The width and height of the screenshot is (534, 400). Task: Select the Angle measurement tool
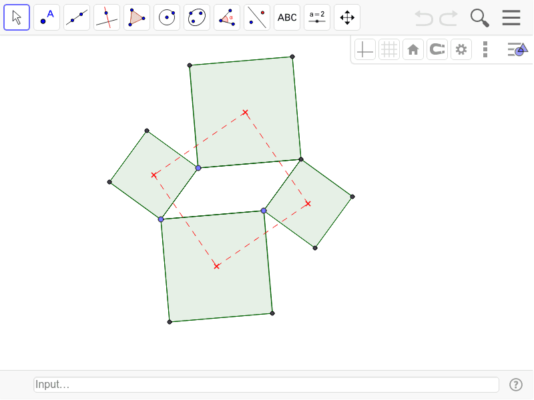coord(227,17)
